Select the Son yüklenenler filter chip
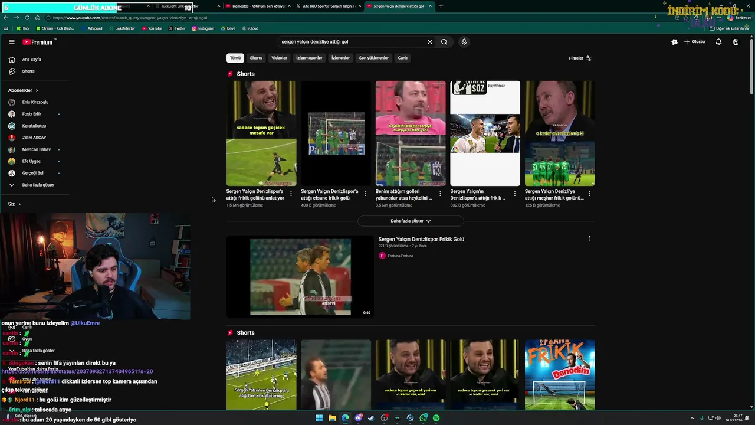This screenshot has width=755, height=425. pos(374,58)
